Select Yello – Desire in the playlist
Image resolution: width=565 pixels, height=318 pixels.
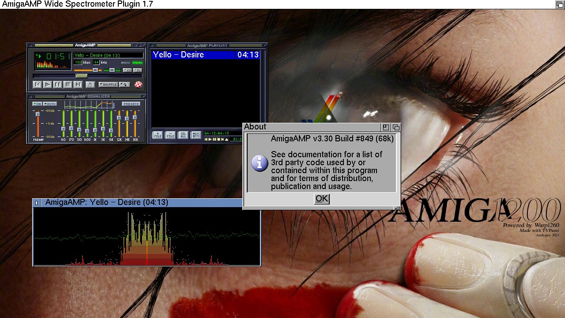pyautogui.click(x=205, y=55)
